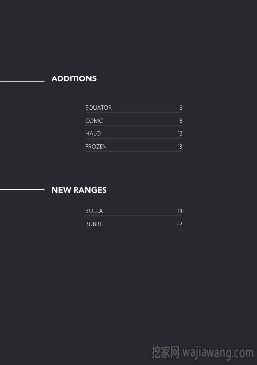This screenshot has width=257, height=365.
Task: Click the Chinese watermark logo characters
Action: pos(165,352)
